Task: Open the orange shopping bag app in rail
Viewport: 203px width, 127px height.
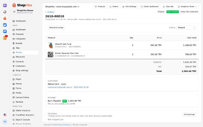Action: [5, 18]
